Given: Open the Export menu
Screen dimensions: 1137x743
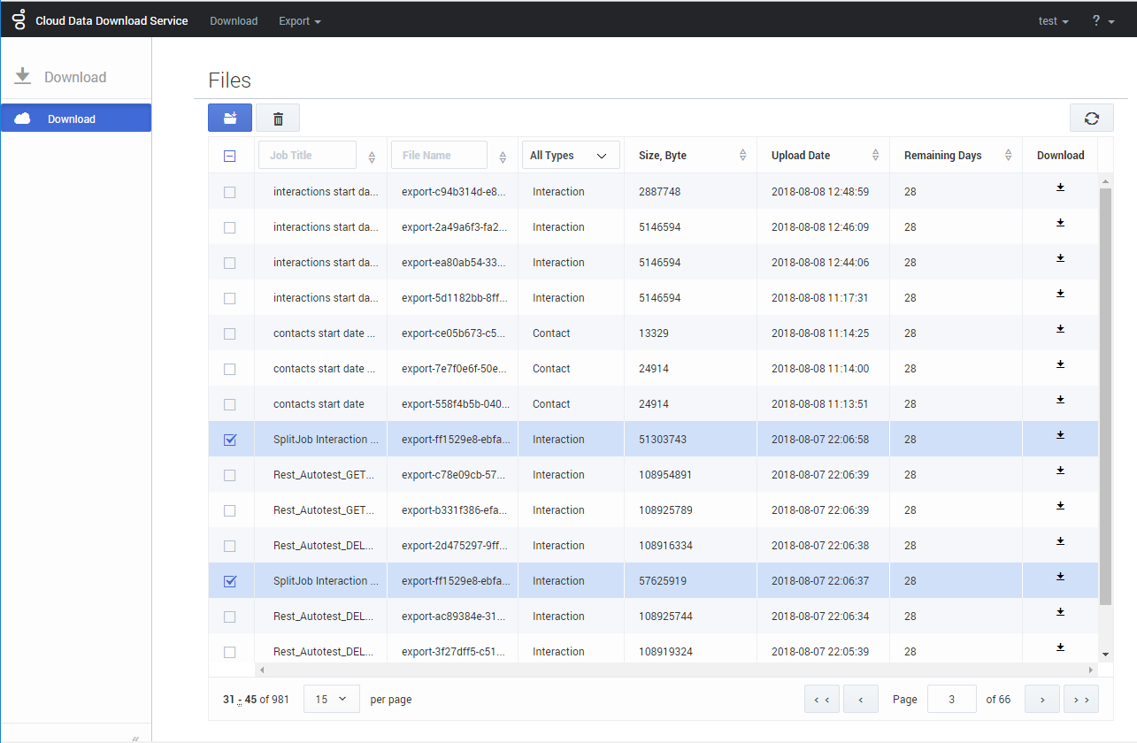Looking at the screenshot, I should tap(299, 20).
